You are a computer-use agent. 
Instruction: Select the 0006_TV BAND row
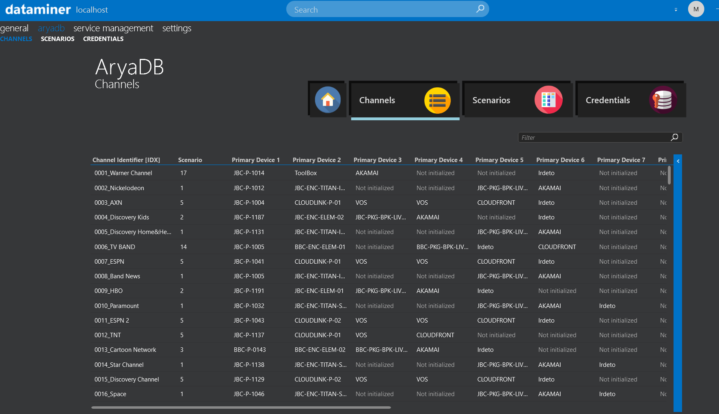point(379,247)
